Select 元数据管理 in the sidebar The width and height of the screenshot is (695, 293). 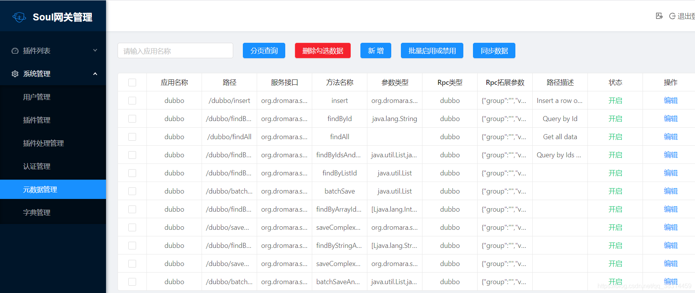[53, 189]
